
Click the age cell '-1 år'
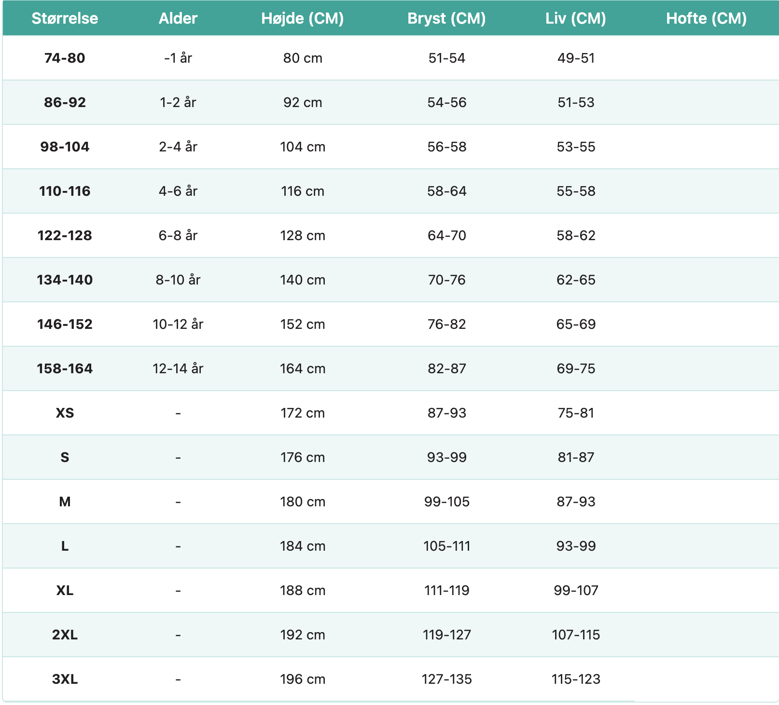point(178,58)
